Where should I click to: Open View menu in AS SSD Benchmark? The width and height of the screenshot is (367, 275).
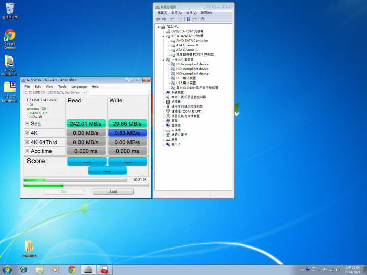(49, 86)
